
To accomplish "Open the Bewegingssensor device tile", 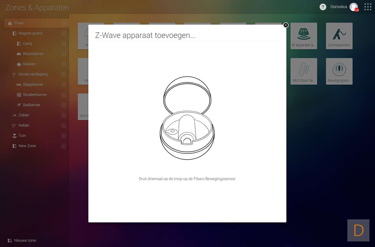I will 339,71.
